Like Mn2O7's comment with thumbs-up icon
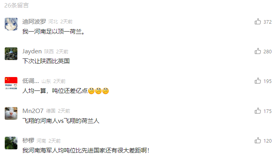 coord(258,111)
